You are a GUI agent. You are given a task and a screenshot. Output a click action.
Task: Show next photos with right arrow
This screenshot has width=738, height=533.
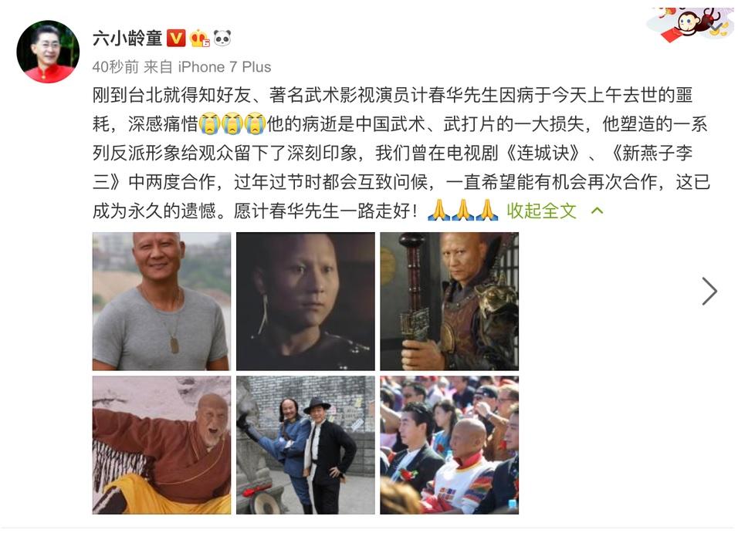[x=709, y=292]
